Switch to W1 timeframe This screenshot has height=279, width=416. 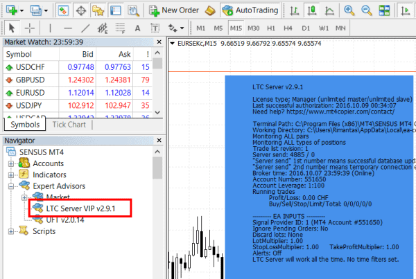point(323,28)
